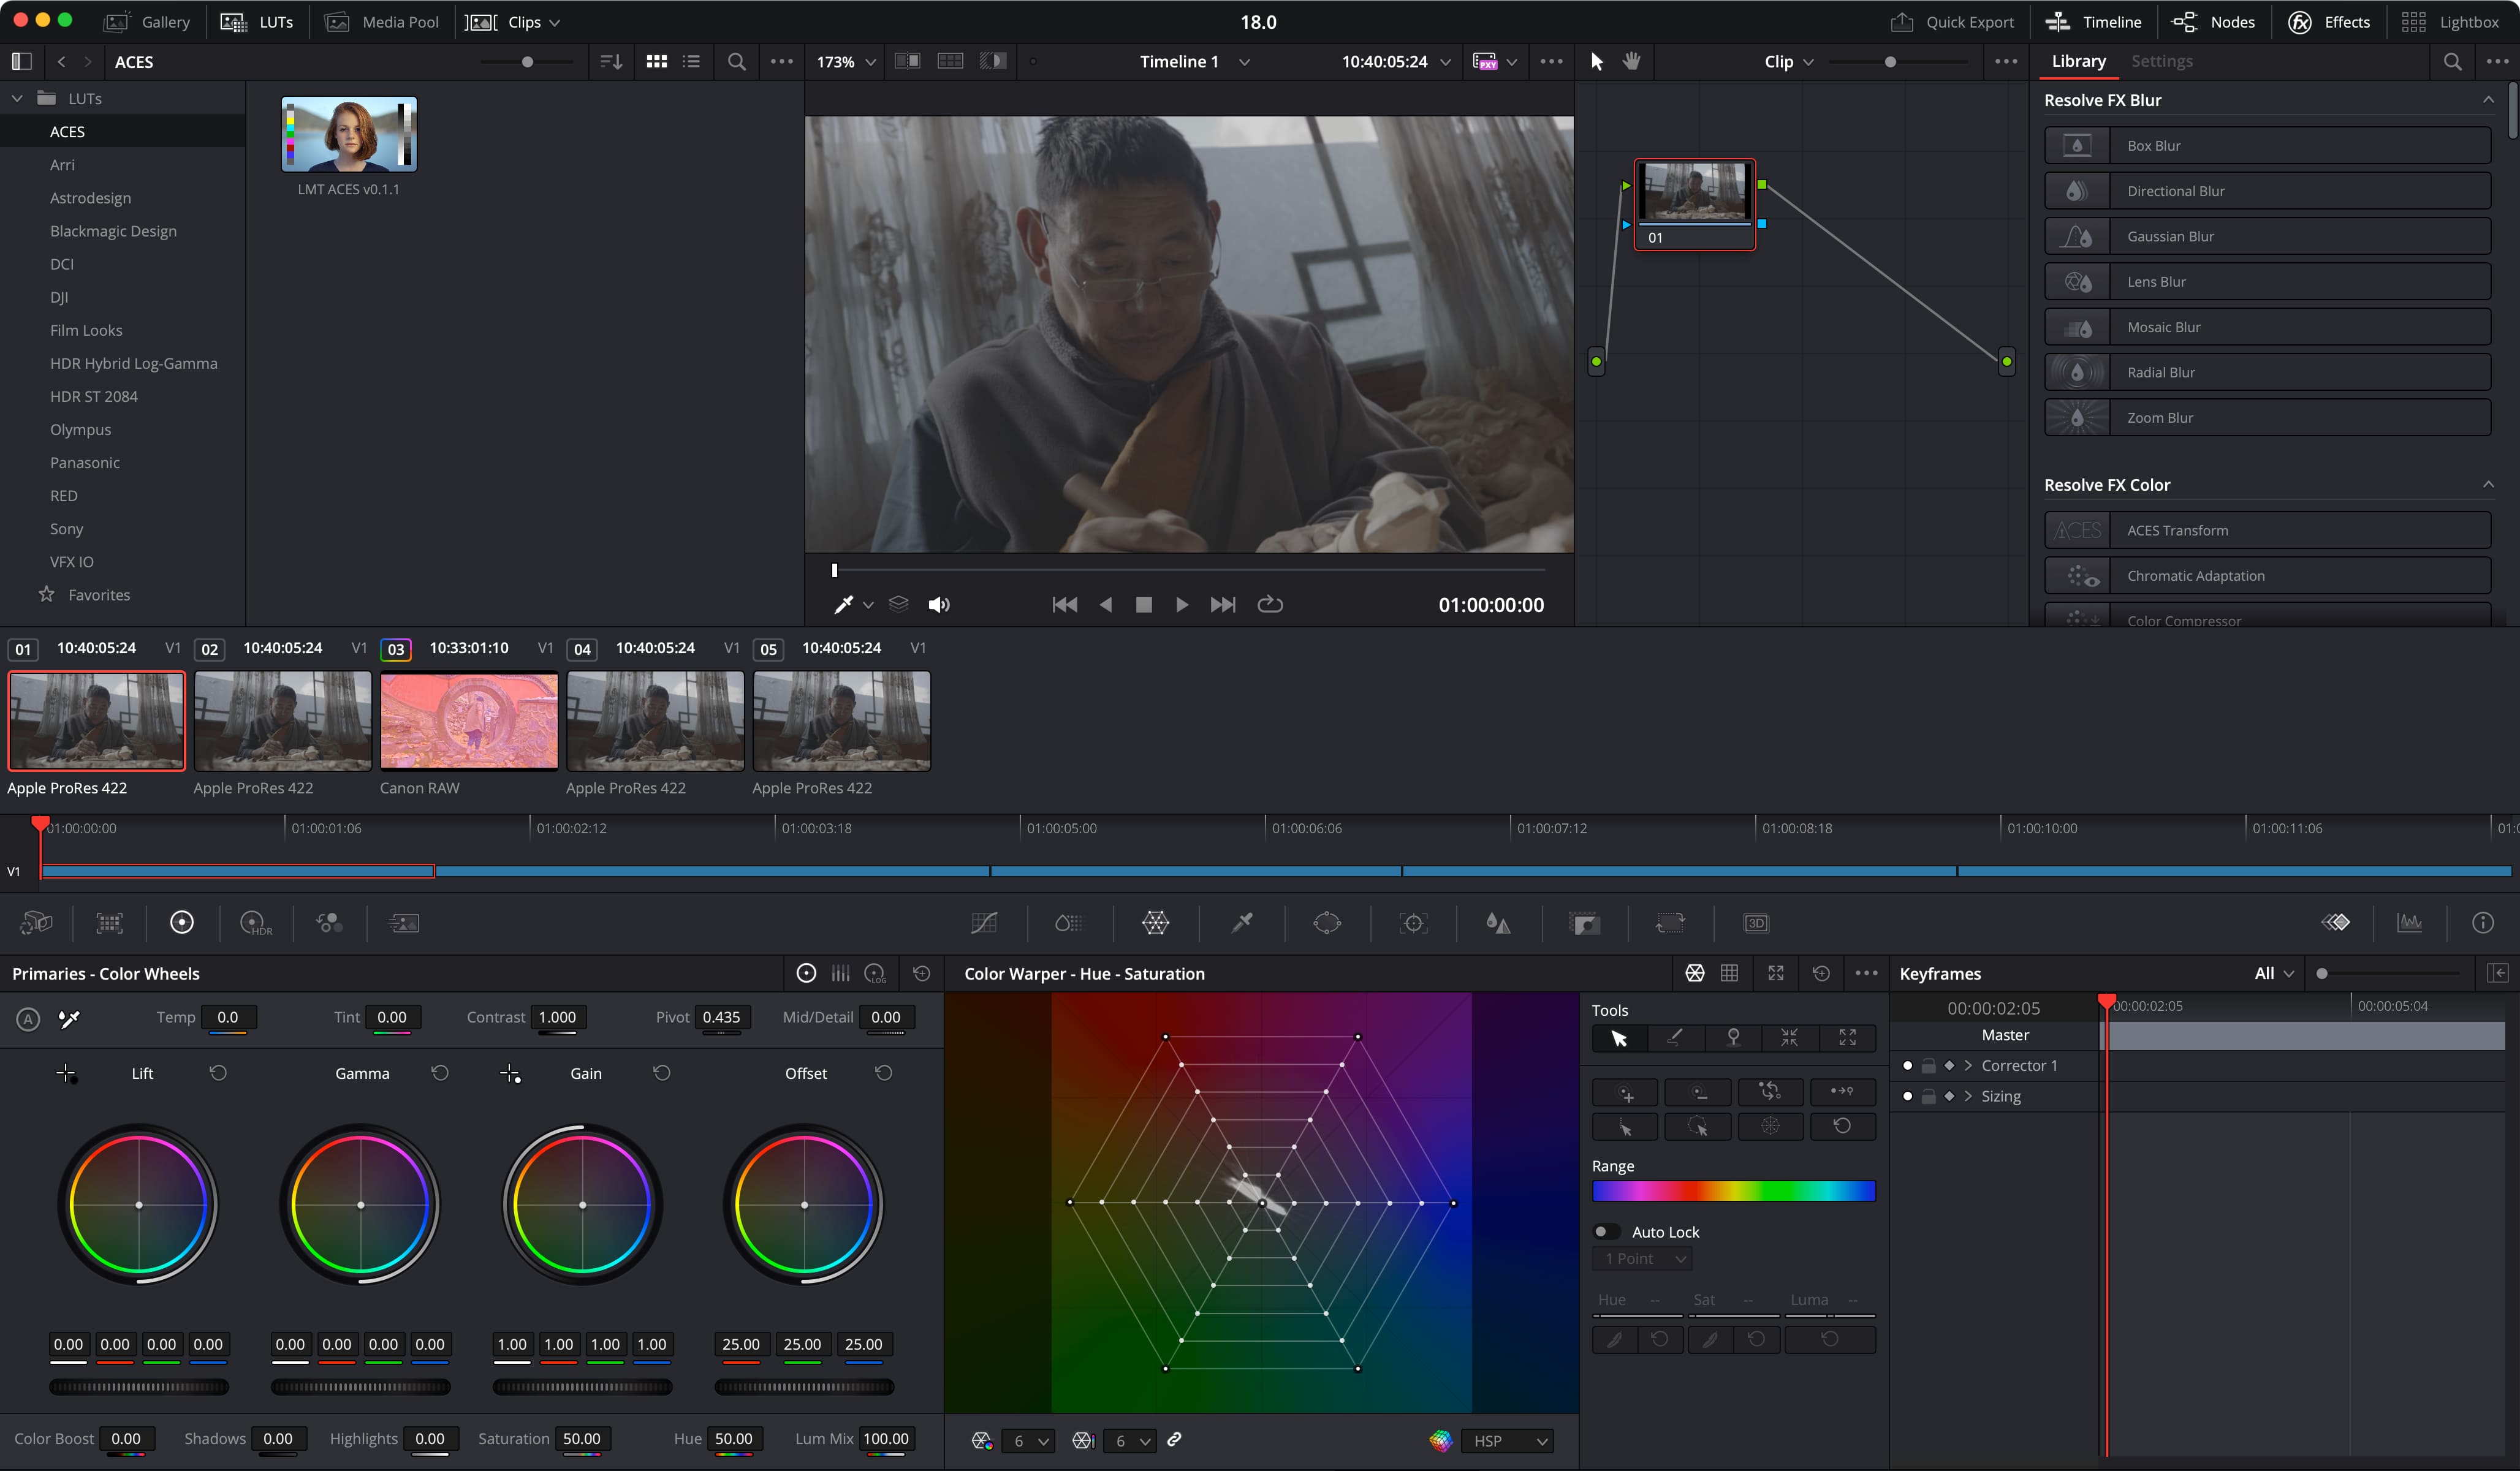Image resolution: width=2520 pixels, height=1471 pixels.
Task: Open the HSP color space dropdown
Action: tap(1507, 1440)
